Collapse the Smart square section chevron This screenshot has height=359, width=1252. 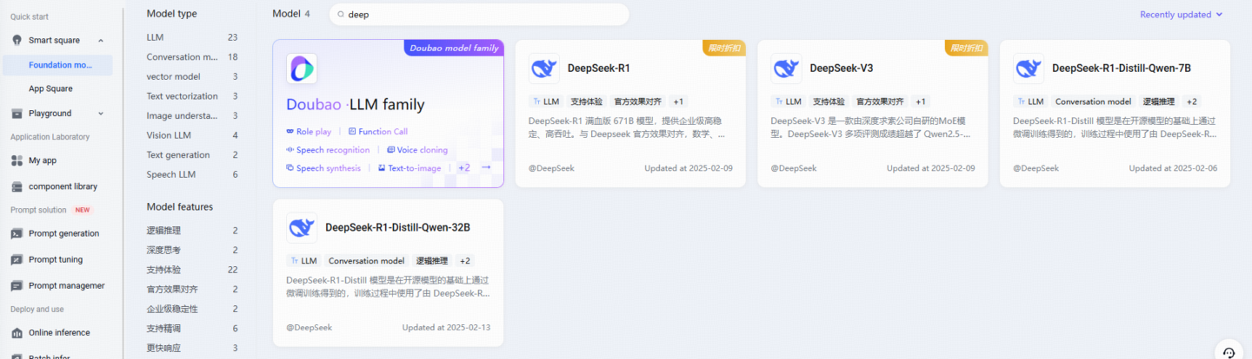point(101,41)
